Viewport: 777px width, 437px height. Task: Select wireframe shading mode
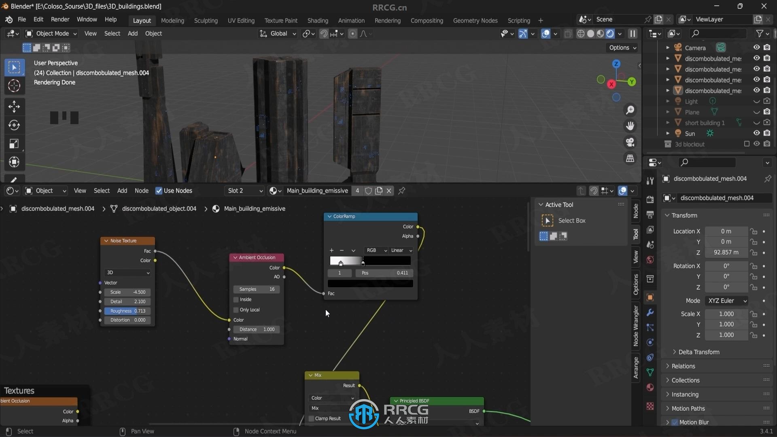coord(581,34)
